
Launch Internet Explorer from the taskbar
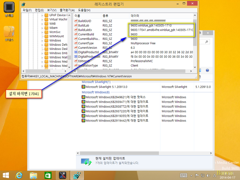(x=19, y=175)
